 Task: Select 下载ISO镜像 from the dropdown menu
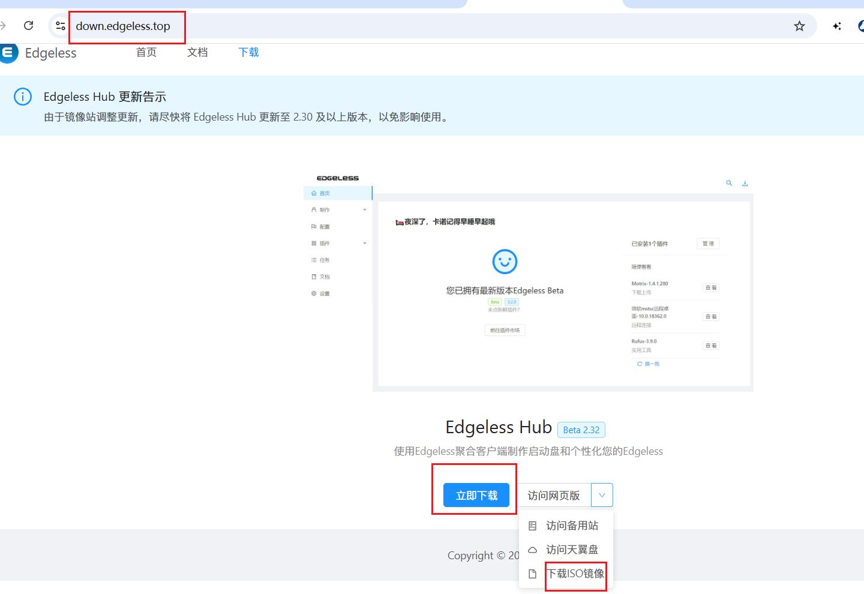[x=575, y=574]
